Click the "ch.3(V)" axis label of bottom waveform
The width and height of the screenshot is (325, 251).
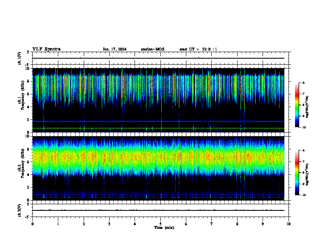tap(20, 210)
